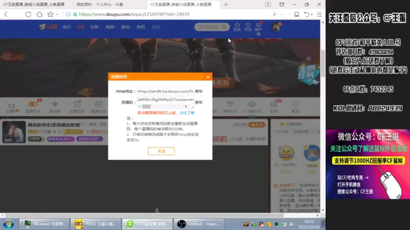
Task: Switch to 我的资料 个人中心 tab
Action: click(x=100, y=5)
